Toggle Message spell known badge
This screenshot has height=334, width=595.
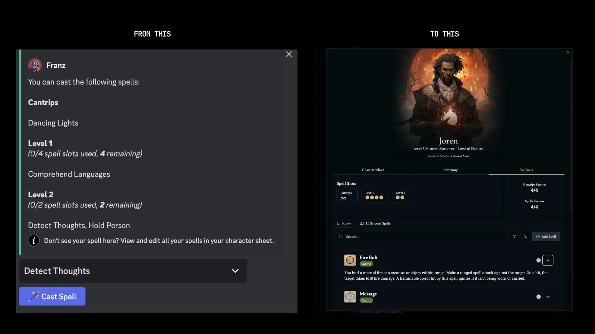tap(539, 297)
